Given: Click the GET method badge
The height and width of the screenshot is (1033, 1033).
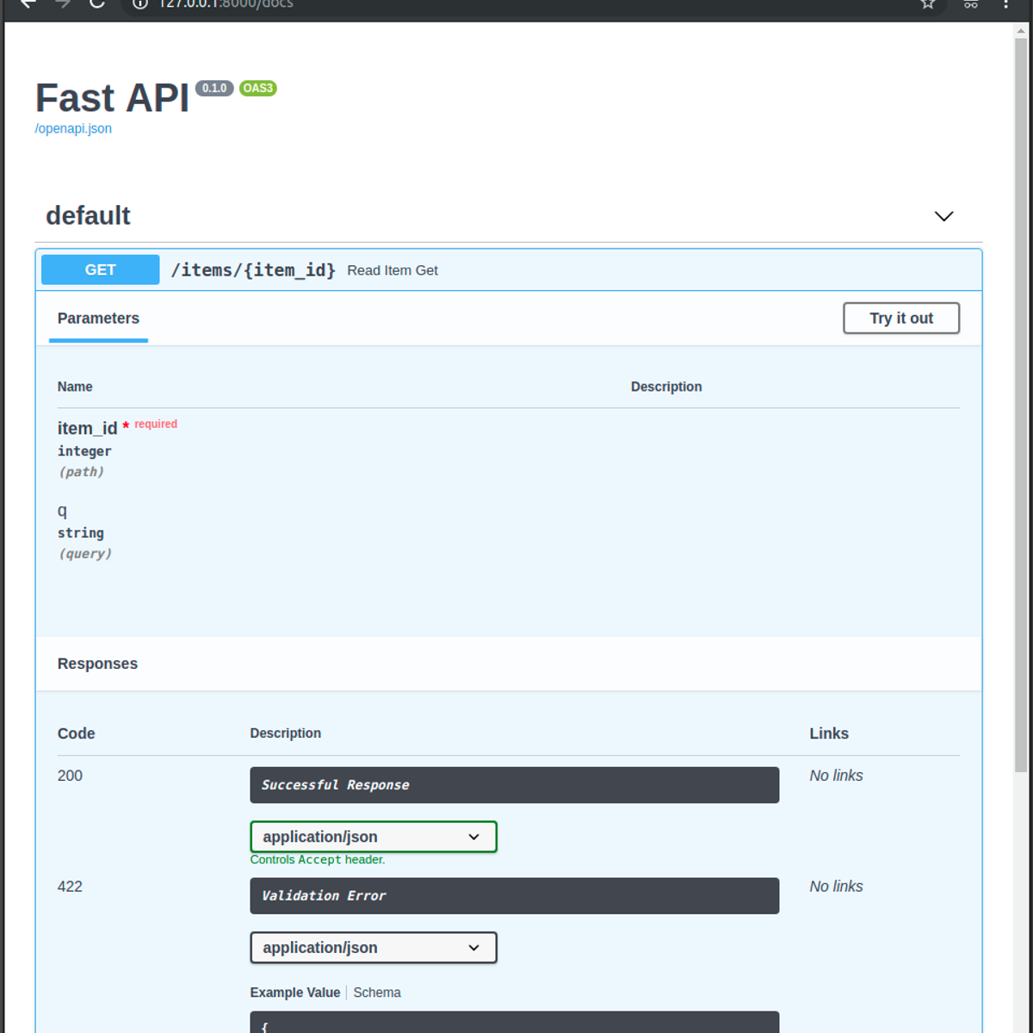Looking at the screenshot, I should [100, 269].
